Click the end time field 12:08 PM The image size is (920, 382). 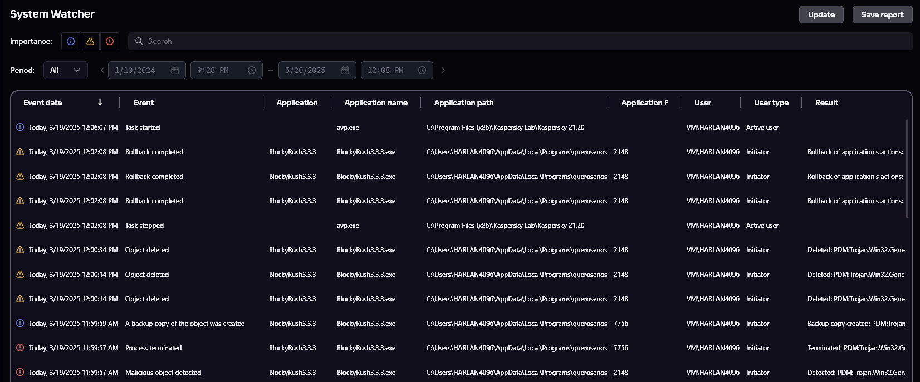(x=397, y=70)
